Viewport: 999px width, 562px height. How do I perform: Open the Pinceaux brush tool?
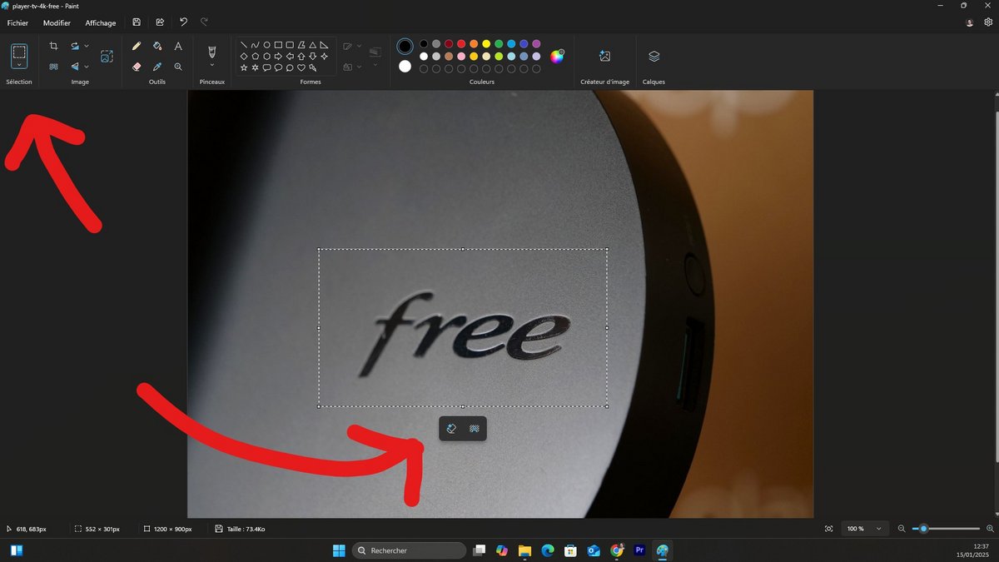[x=211, y=52]
